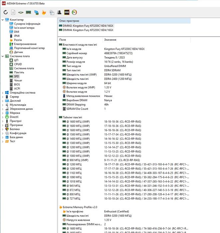Select the @ 727 МГц timing row
This screenshot has width=220, height=233.
pyautogui.click(x=124, y=199)
